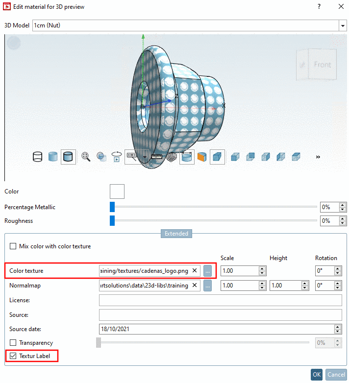The height and width of the screenshot is (383, 349).
Task: Enable the Transparency checkbox
Action: coord(13,342)
